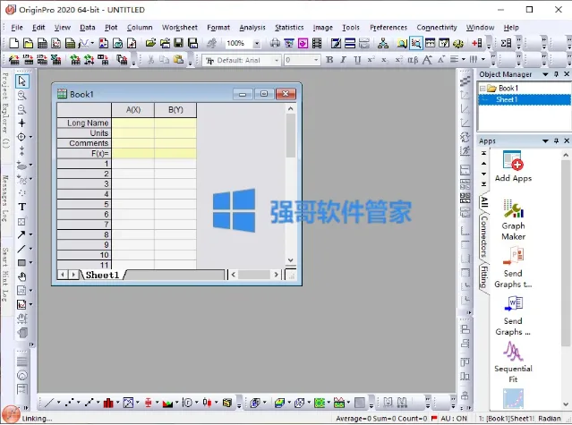Click the Underline formatting button

357,59
